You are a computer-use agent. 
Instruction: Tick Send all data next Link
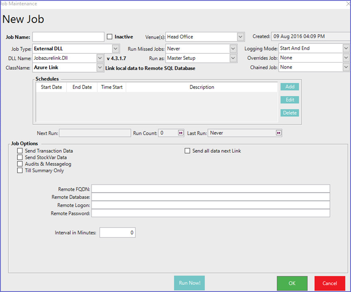pyautogui.click(x=188, y=151)
